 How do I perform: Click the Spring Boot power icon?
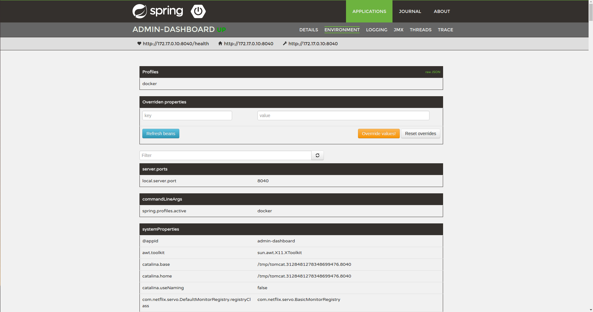point(198,11)
